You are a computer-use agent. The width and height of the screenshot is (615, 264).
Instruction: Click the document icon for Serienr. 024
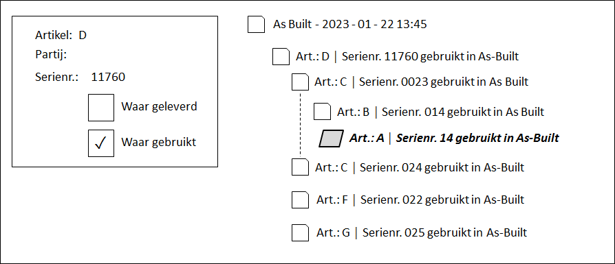tap(301, 167)
